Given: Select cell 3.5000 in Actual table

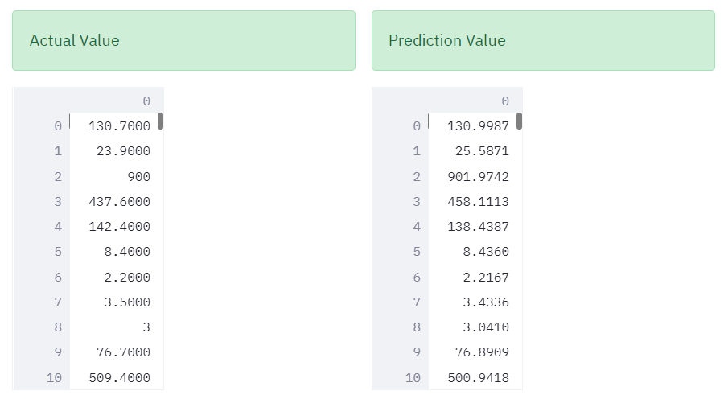Looking at the screenshot, I should click(113, 302).
